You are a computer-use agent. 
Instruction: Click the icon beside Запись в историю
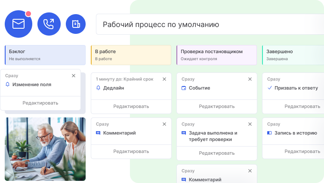pyautogui.click(x=270, y=133)
